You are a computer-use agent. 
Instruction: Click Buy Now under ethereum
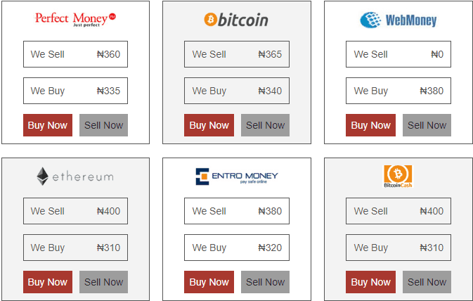point(48,282)
